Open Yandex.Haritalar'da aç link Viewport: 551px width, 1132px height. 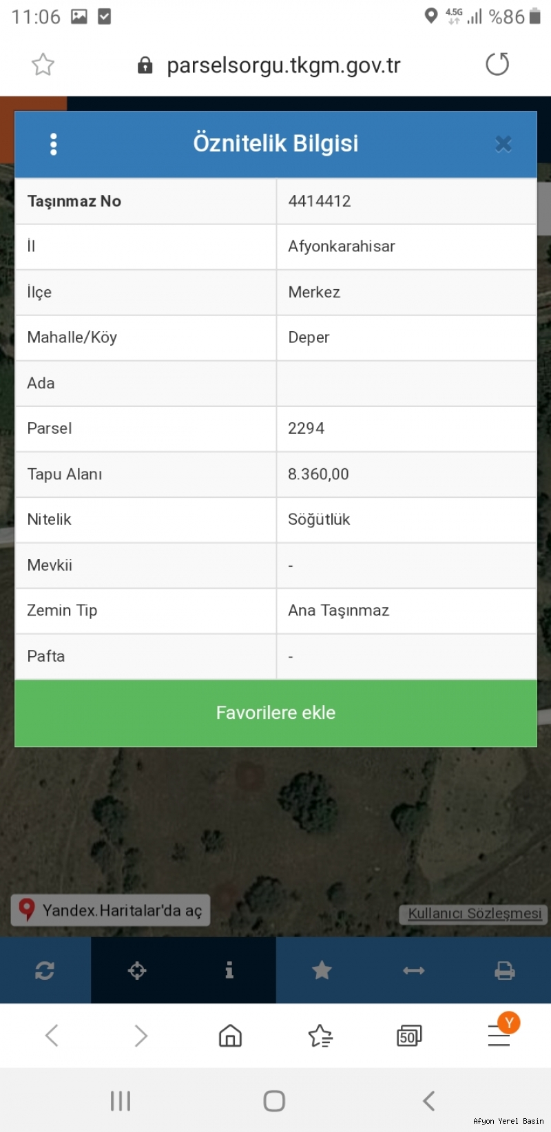[110, 910]
